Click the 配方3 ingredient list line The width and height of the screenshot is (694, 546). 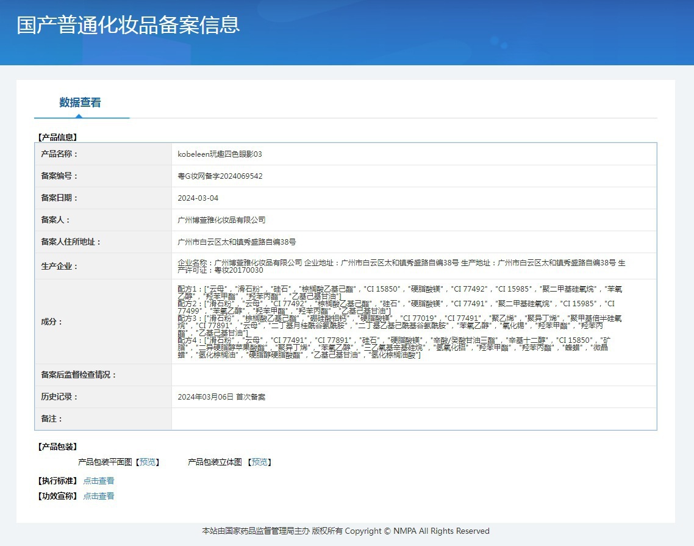399,326
